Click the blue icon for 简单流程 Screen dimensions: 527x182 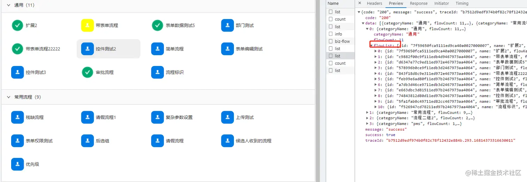pos(158,49)
